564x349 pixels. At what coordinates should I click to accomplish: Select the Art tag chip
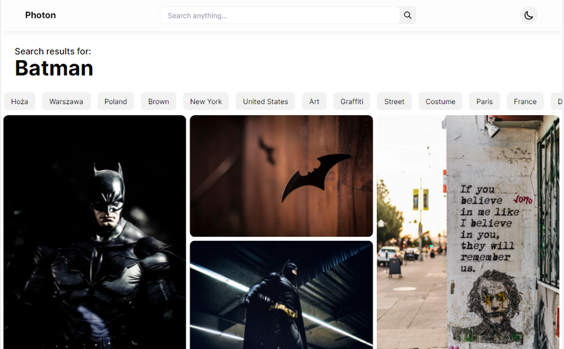(x=314, y=101)
